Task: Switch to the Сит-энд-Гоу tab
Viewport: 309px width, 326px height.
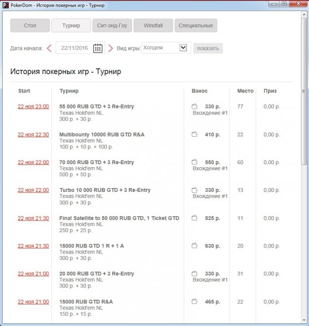Action: [x=112, y=25]
